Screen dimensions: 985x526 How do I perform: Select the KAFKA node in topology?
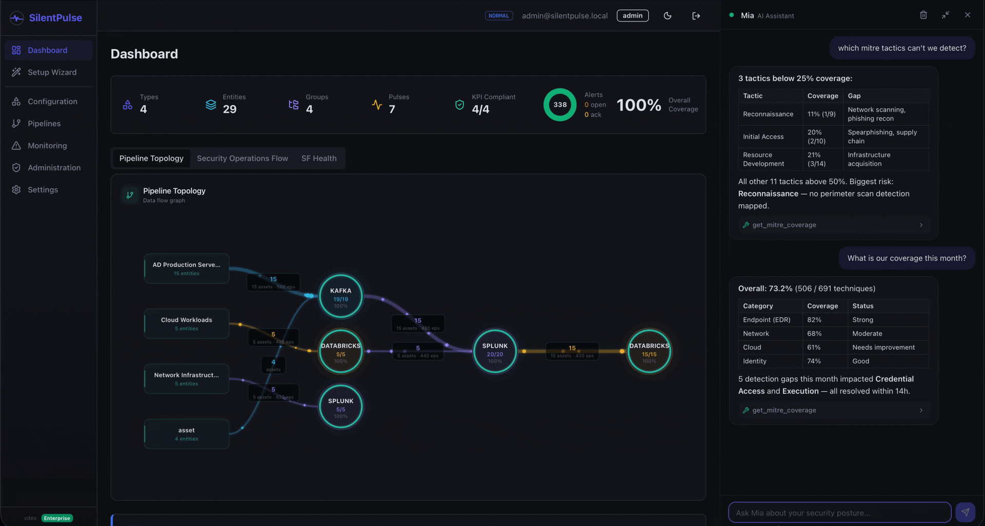[x=341, y=296]
